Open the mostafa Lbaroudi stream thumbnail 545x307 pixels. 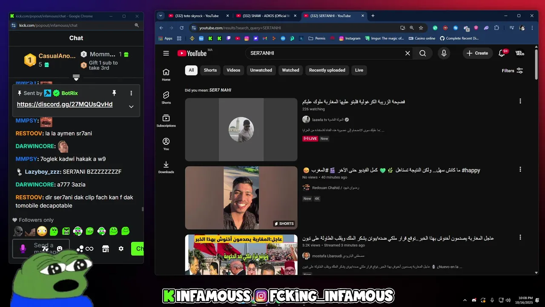click(x=241, y=255)
